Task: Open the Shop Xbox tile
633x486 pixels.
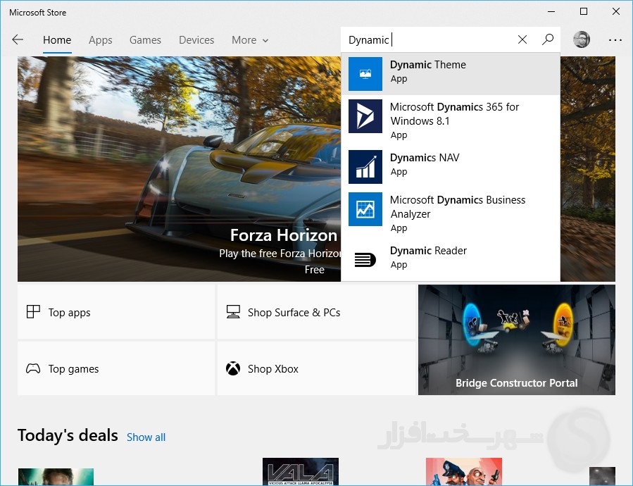Action: tap(315, 368)
